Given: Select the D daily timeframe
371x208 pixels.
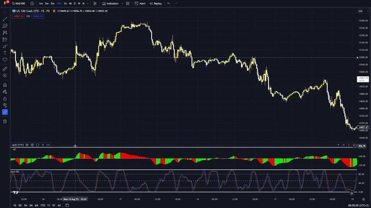Looking at the screenshot, I should [75, 3].
